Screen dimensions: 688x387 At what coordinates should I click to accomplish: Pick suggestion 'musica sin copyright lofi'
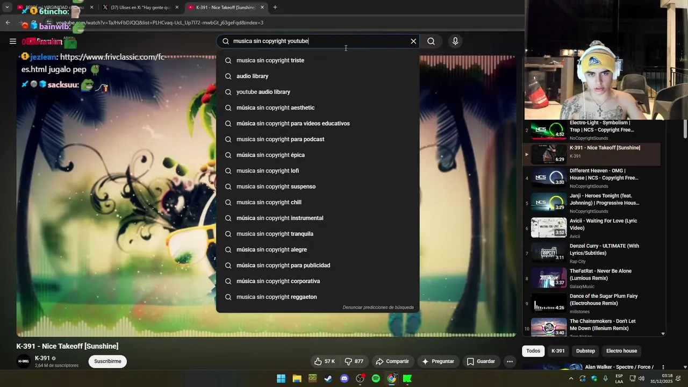point(318,171)
